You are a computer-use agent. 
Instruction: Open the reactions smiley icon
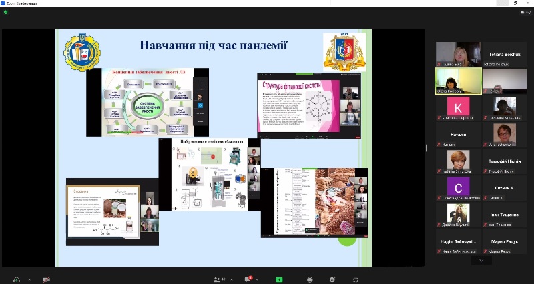[332, 279]
